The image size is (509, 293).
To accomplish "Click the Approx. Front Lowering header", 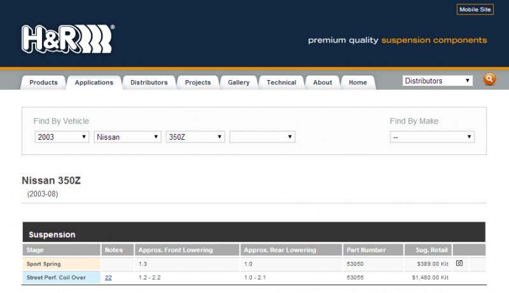I will [187, 250].
